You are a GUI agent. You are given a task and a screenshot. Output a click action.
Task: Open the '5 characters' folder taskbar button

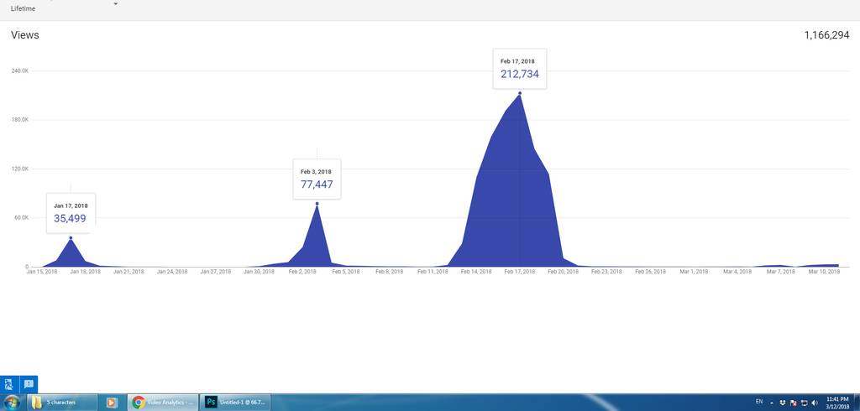(x=62, y=403)
